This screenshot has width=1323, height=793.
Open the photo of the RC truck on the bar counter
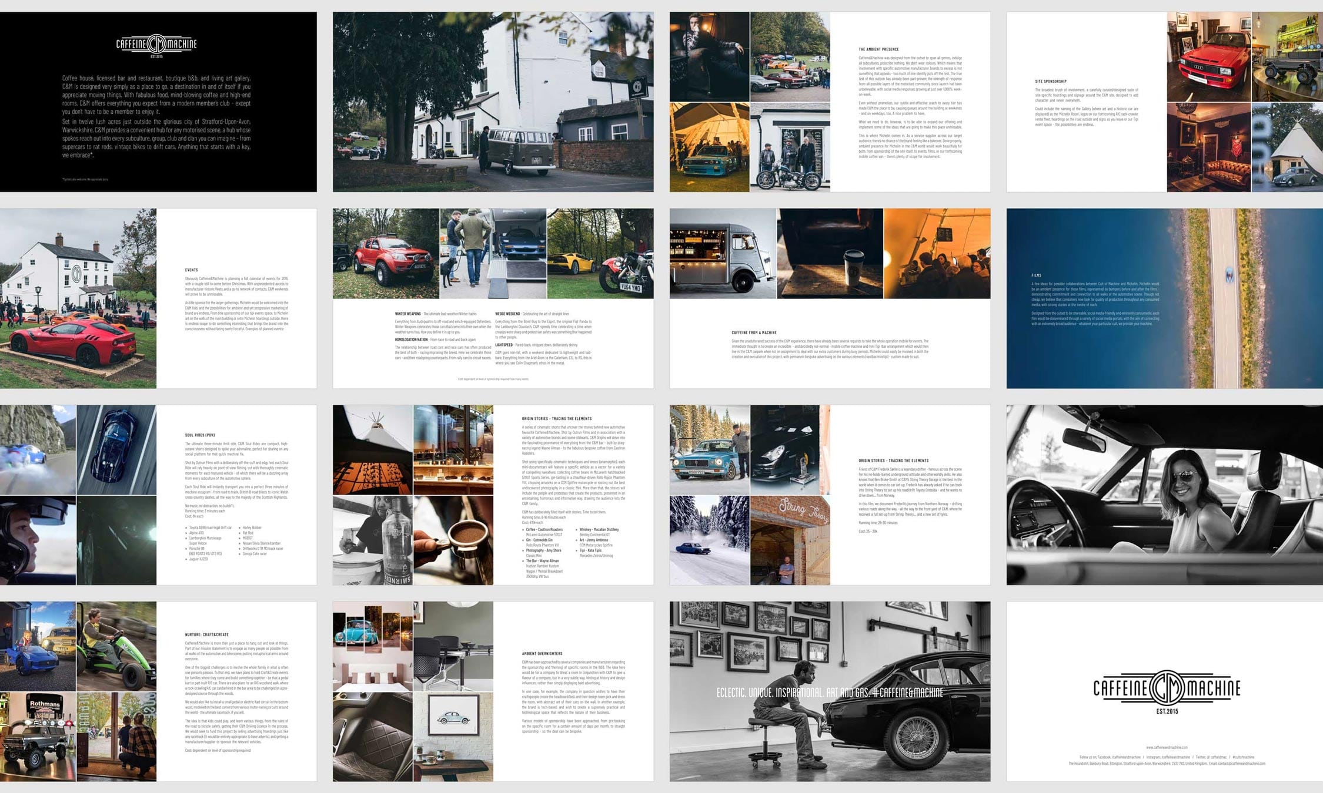1287,56
